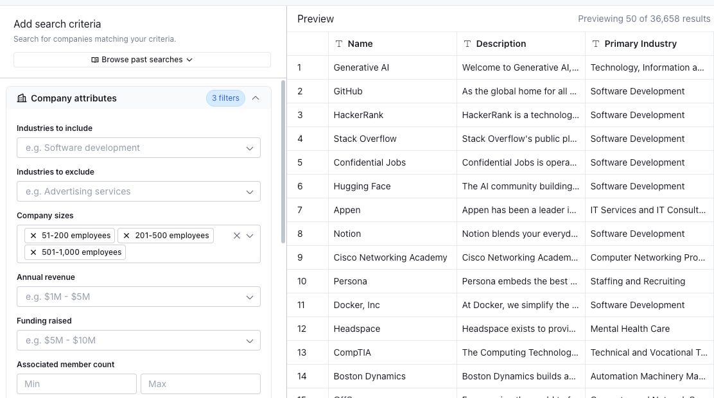Click Staffing and Recruiting industry cell
Screen dimensions: 714x398
649,281
